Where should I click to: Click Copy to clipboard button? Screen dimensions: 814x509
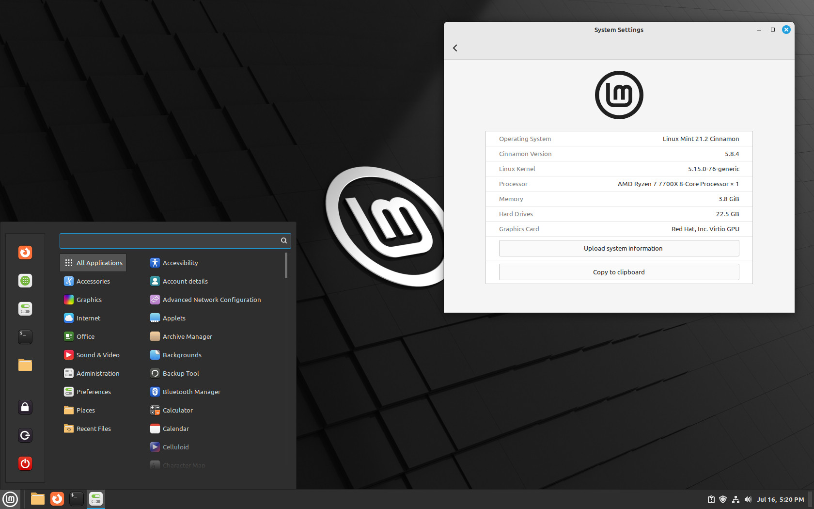coord(619,272)
